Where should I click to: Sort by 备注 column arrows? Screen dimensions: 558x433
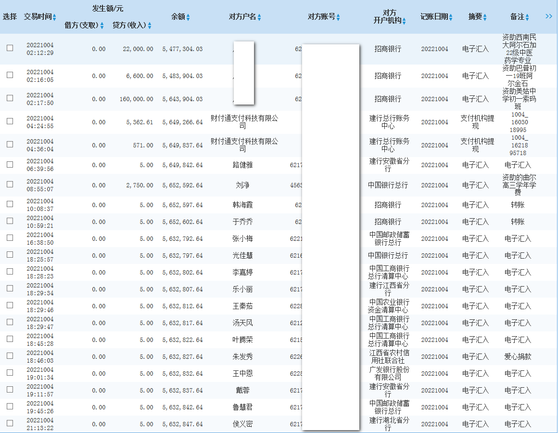(527, 17)
